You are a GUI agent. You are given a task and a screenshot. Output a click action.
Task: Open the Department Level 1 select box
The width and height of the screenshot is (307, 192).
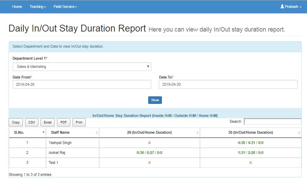click(82, 67)
